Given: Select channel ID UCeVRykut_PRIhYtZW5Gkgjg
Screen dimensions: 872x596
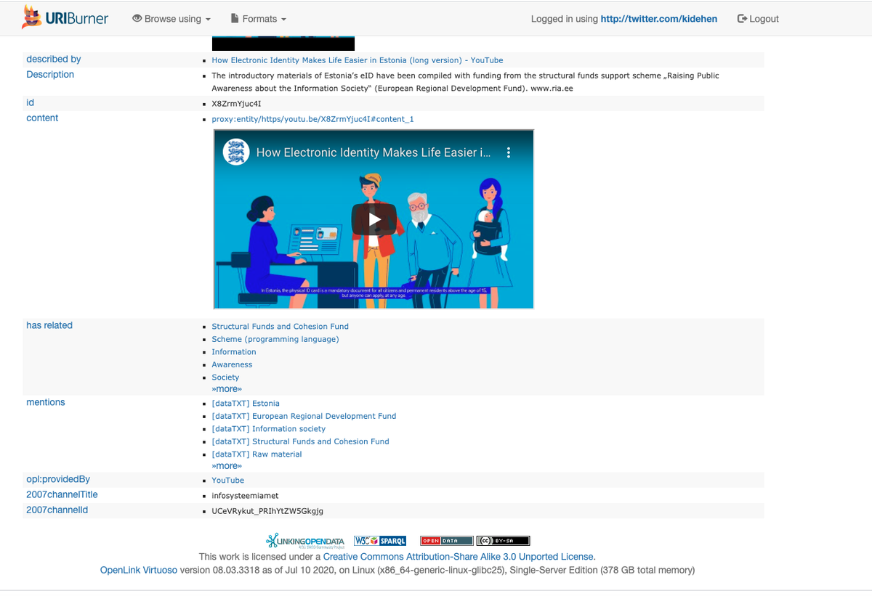Looking at the screenshot, I should click(267, 511).
